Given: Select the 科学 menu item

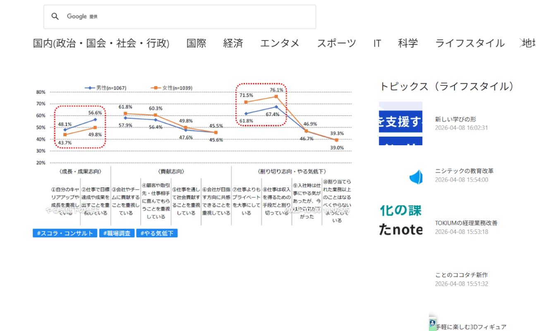Looking at the screenshot, I should click(408, 43).
